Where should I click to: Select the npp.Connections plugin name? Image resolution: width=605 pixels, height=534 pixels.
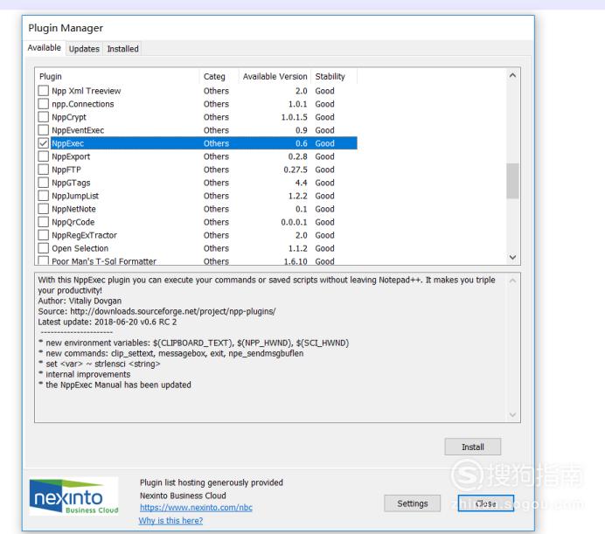(x=83, y=104)
